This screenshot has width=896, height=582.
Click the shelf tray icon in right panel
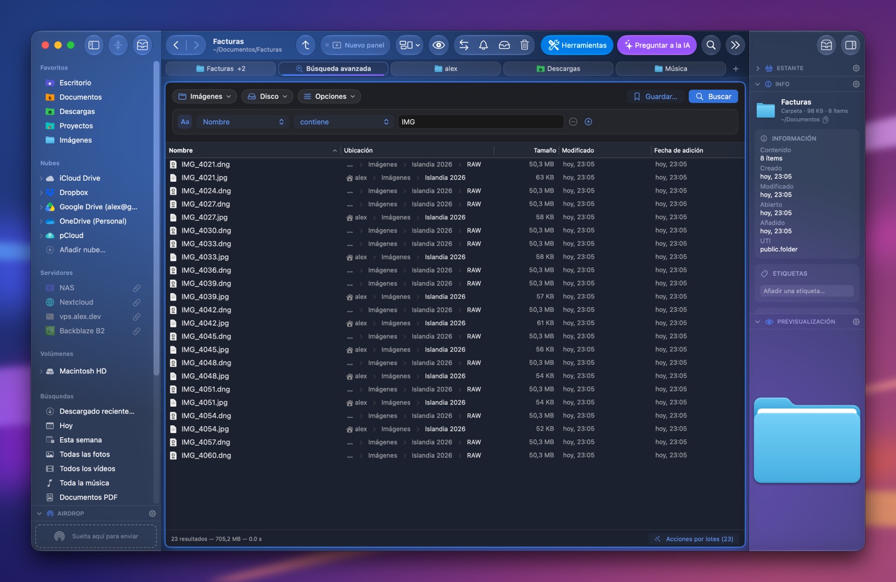(827, 45)
